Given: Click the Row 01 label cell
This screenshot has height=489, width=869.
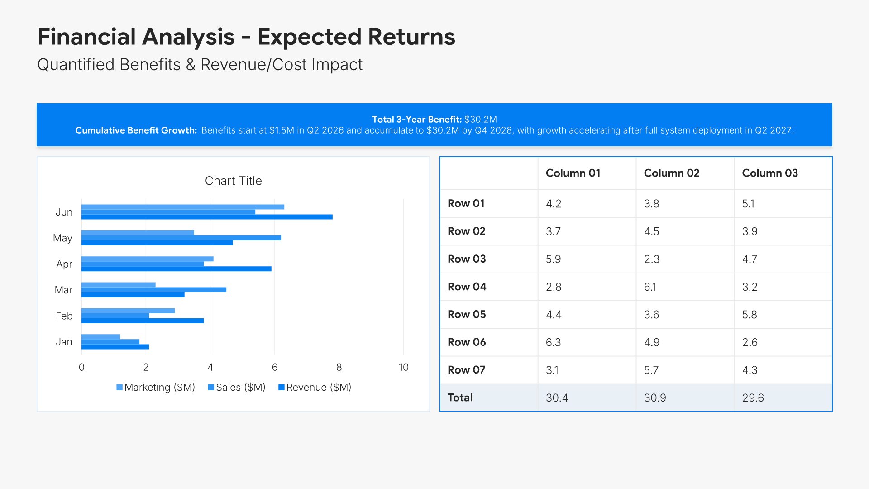Looking at the screenshot, I should [x=466, y=204].
